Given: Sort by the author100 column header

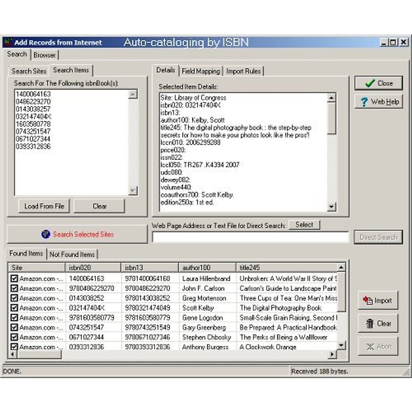Looking at the screenshot, I should pyautogui.click(x=207, y=267).
